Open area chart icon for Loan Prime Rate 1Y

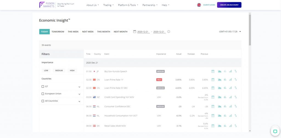220,80
